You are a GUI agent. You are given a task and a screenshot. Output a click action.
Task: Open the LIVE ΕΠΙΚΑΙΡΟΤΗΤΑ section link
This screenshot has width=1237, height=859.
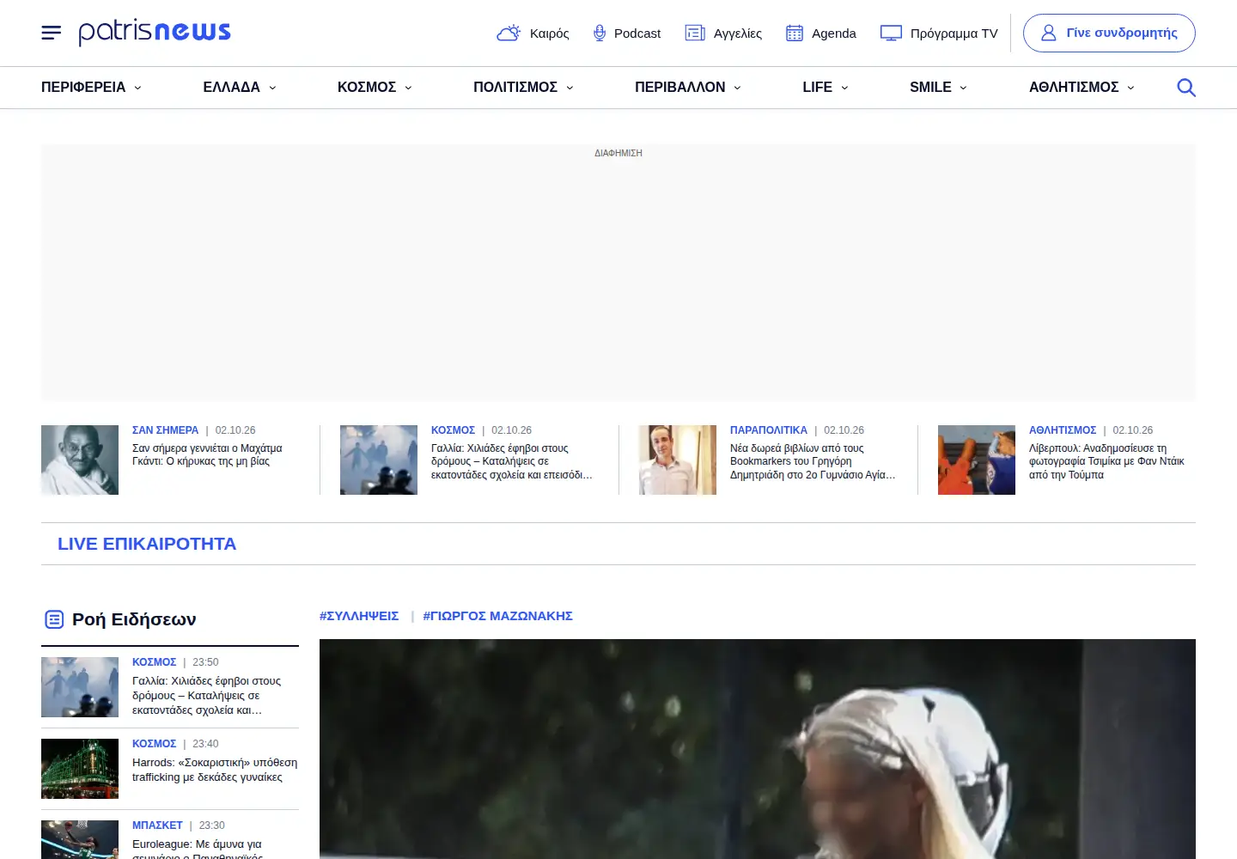pyautogui.click(x=147, y=544)
